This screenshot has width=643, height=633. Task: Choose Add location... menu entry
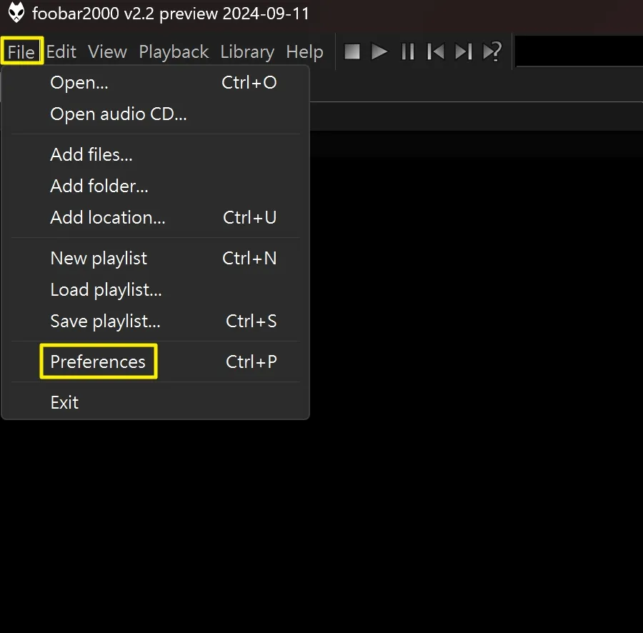(156, 217)
